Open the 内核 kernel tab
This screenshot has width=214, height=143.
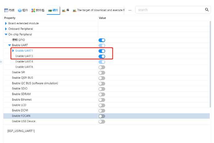click(x=9, y=10)
